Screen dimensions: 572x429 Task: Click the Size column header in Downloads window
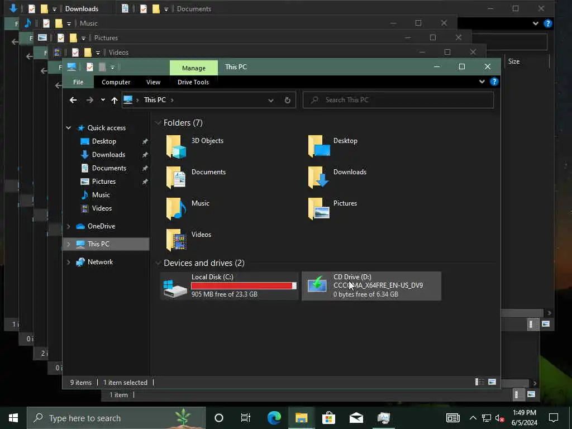point(514,61)
